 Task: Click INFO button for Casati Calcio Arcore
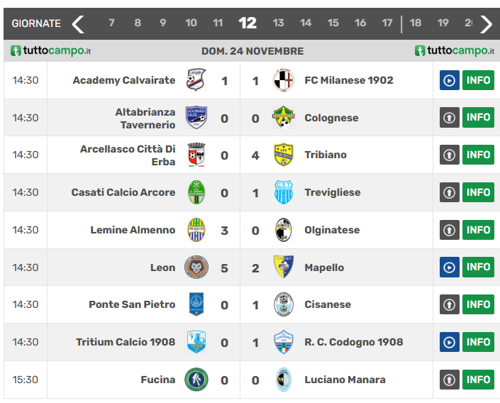pyautogui.click(x=478, y=192)
